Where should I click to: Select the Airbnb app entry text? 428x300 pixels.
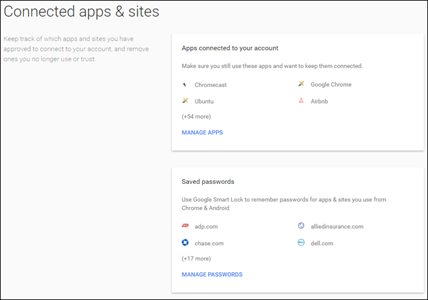[319, 102]
